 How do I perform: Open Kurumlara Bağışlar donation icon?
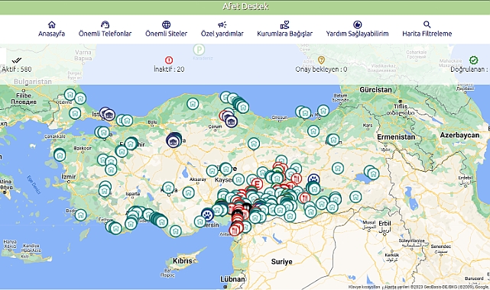(x=284, y=24)
